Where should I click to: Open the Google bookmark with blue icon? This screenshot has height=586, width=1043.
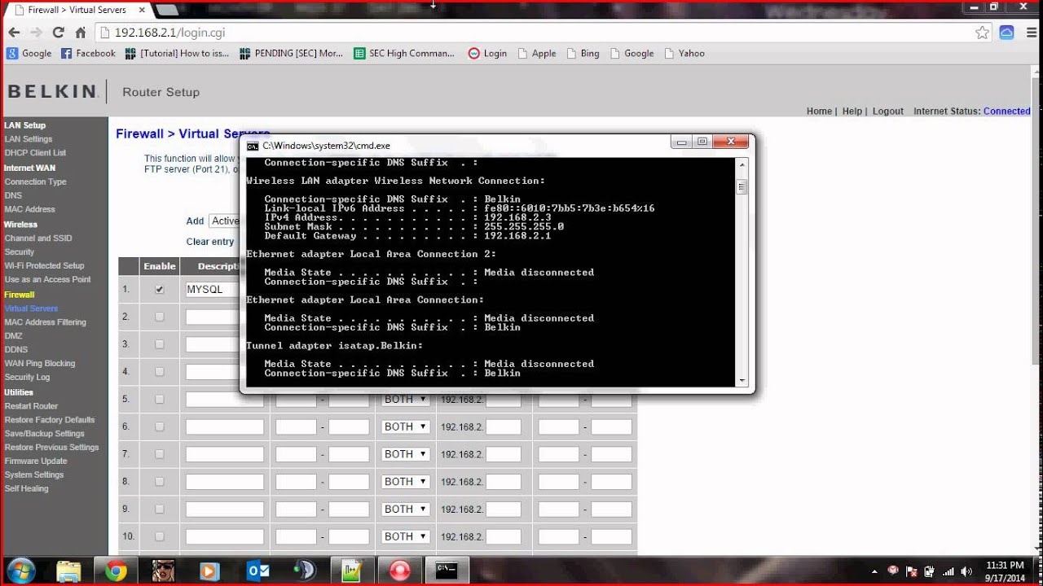click(x=29, y=53)
